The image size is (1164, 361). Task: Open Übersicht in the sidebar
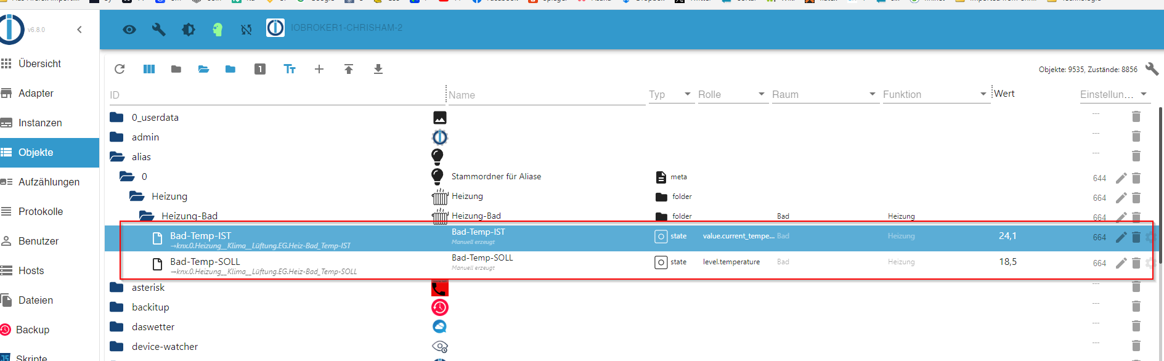pyautogui.click(x=49, y=63)
